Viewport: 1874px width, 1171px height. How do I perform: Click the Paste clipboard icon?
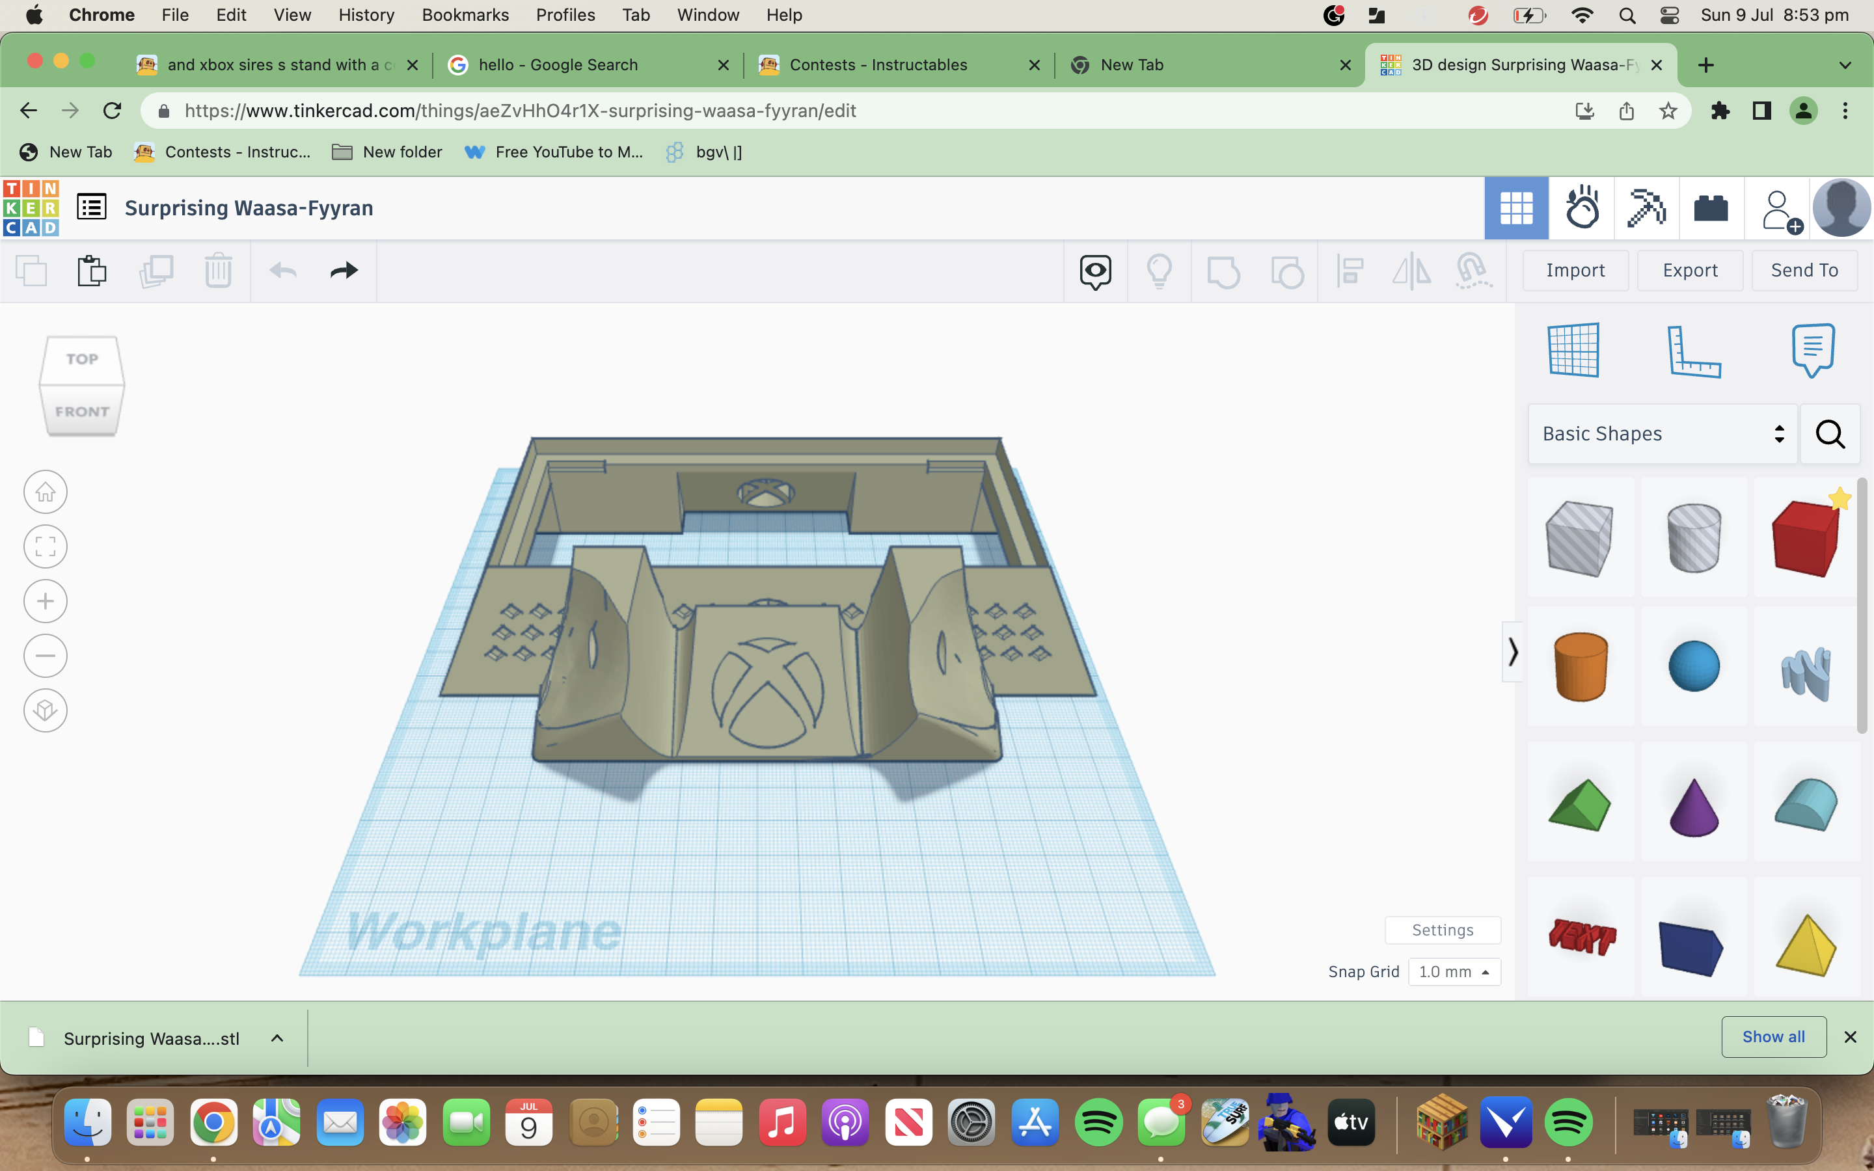(x=91, y=271)
